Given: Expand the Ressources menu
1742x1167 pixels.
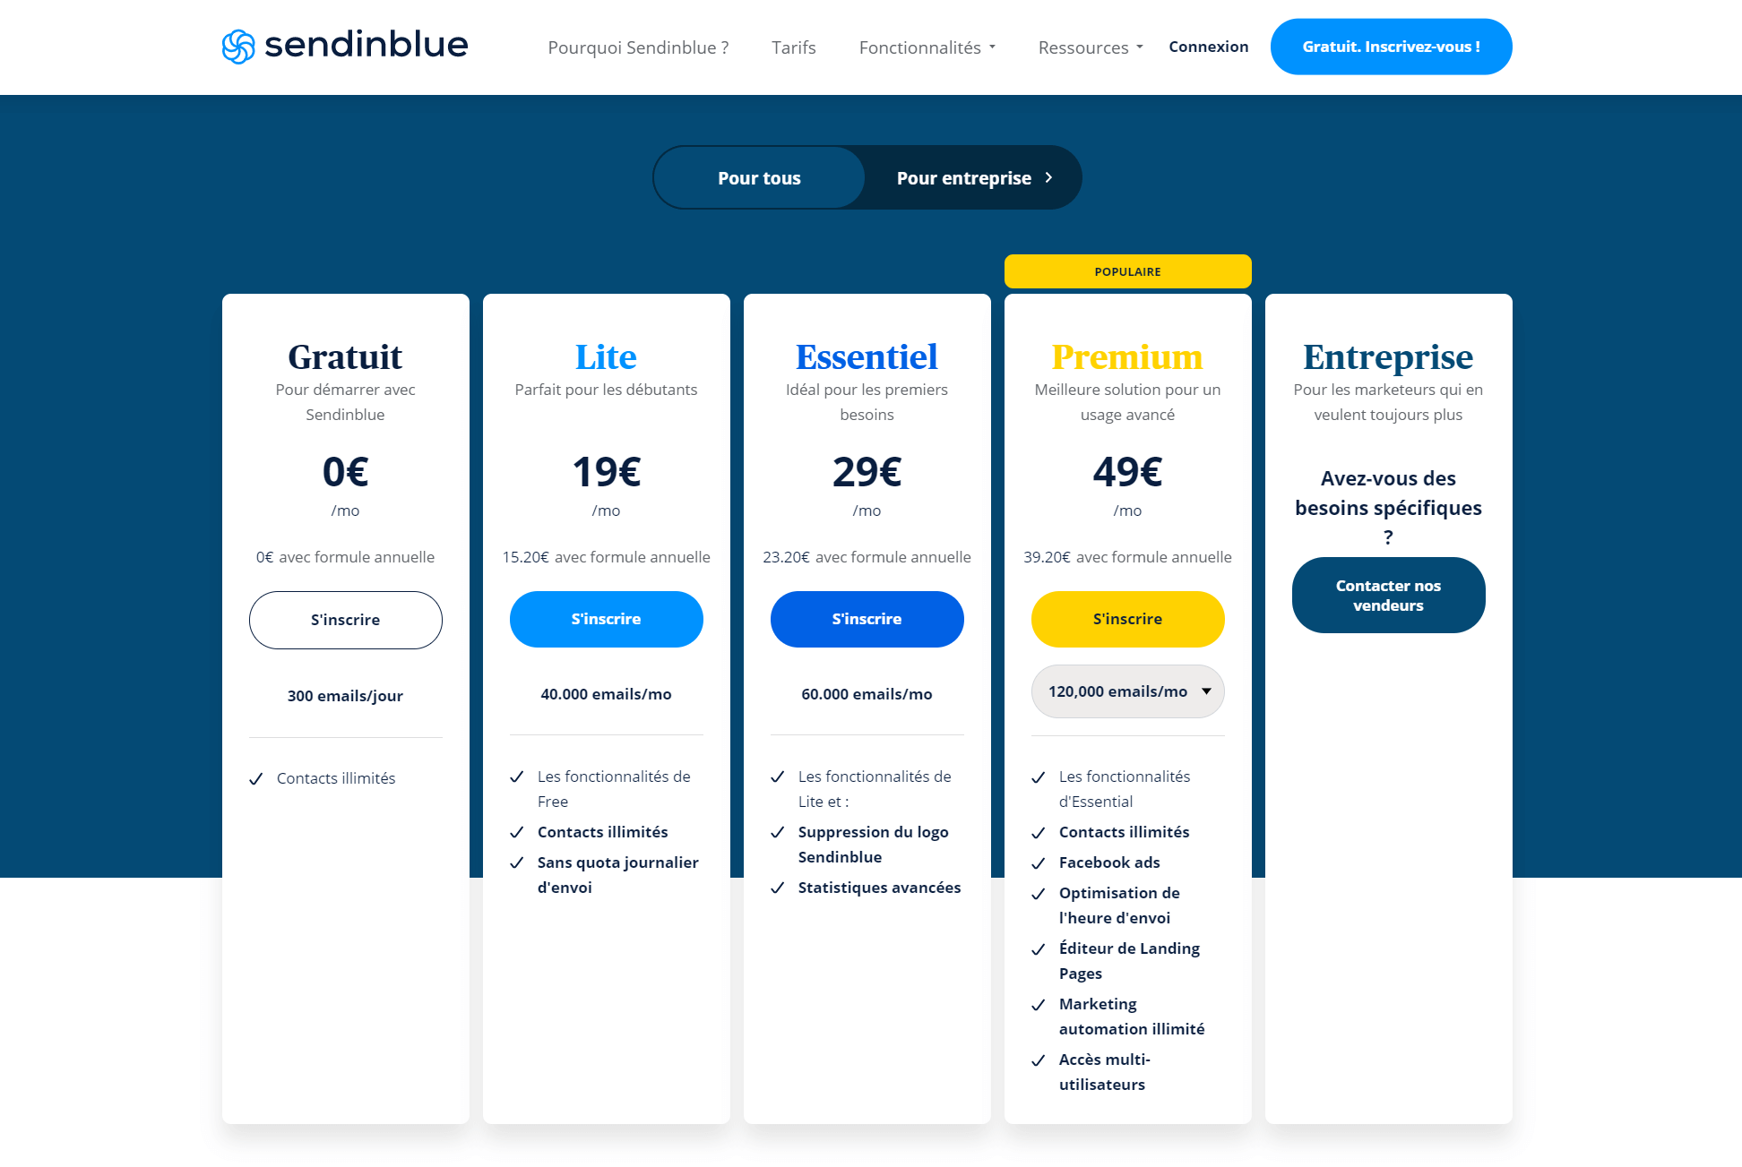Looking at the screenshot, I should (1090, 47).
